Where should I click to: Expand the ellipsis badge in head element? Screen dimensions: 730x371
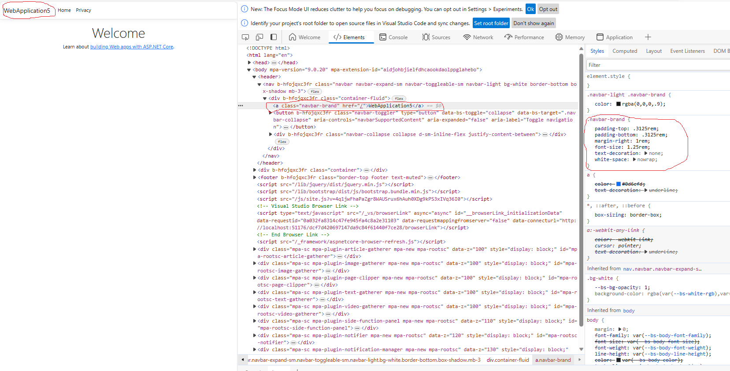274,62
